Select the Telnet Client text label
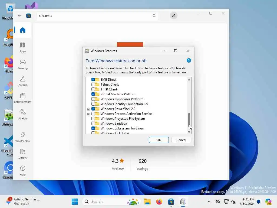 click(110, 84)
